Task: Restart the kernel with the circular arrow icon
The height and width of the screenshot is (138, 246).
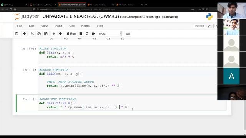Action: tap(87, 34)
